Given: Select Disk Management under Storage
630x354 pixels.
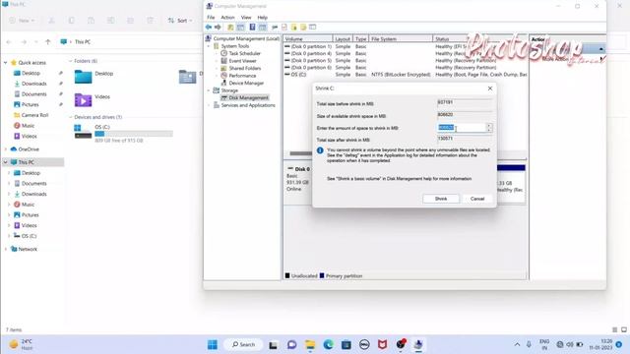Looking at the screenshot, I should [248, 98].
